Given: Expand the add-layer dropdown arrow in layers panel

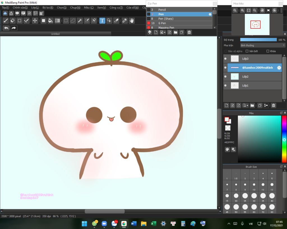Looking at the screenshot, I should pos(247,105).
